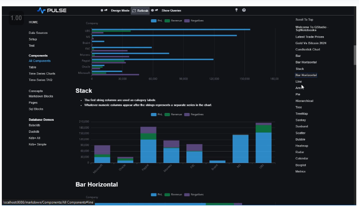Jump to the Hierarchical section
Viewport: 359px width, 208px height.
pyautogui.click(x=304, y=101)
